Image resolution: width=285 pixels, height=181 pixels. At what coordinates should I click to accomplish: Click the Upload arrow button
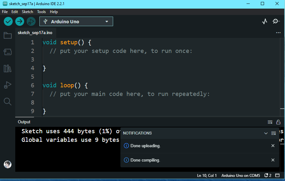20,21
